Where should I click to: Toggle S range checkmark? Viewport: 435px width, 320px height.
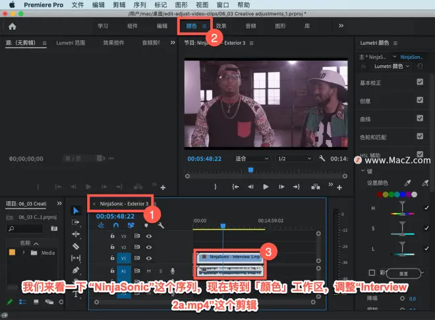(x=426, y=228)
